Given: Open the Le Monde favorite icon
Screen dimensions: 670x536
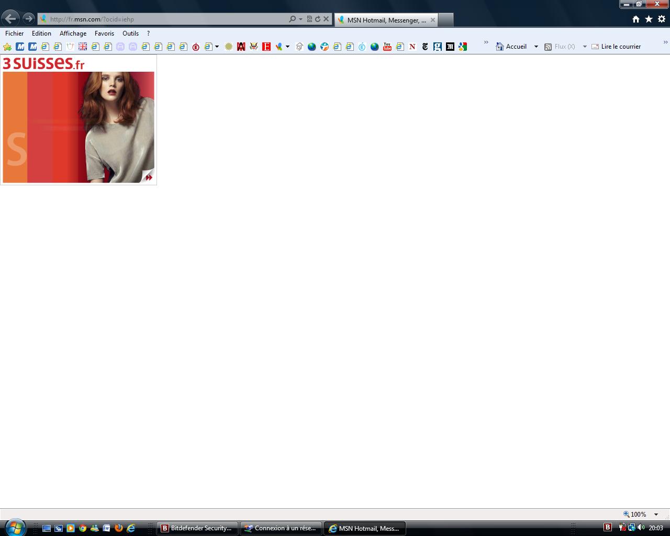Looking at the screenshot, I should 450,47.
